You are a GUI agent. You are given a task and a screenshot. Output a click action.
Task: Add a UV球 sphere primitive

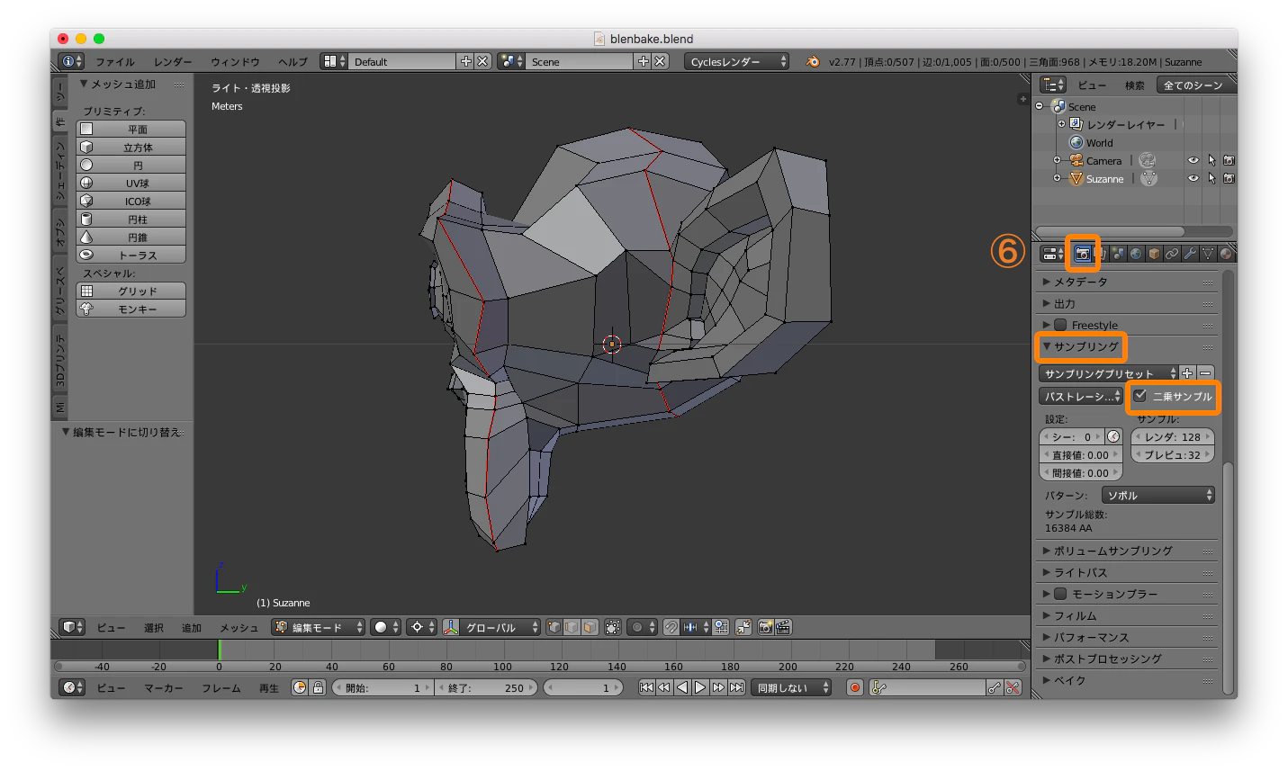tap(131, 183)
